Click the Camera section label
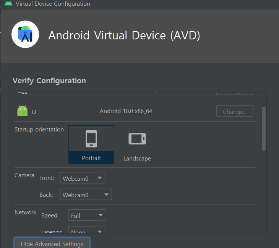This screenshot has width=279, height=248. point(24,175)
